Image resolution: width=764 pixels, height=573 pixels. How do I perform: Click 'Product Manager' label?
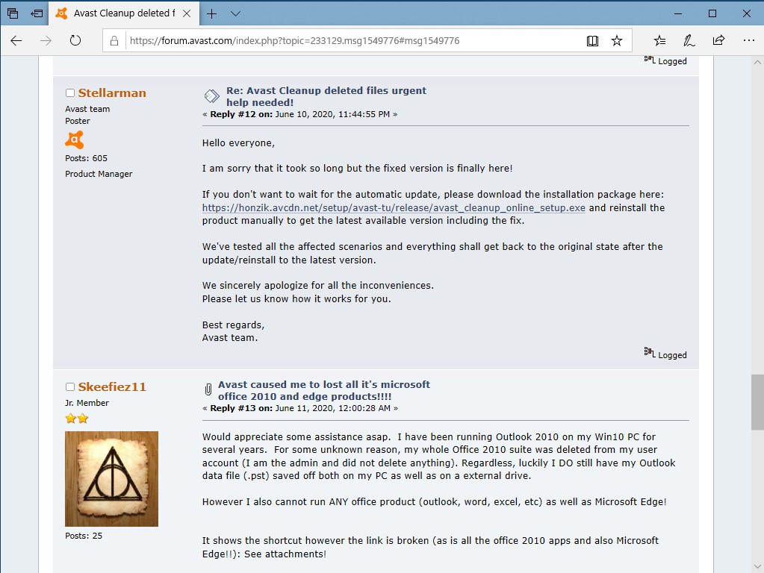(99, 174)
